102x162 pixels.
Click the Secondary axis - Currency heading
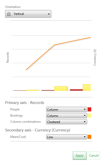(38, 130)
